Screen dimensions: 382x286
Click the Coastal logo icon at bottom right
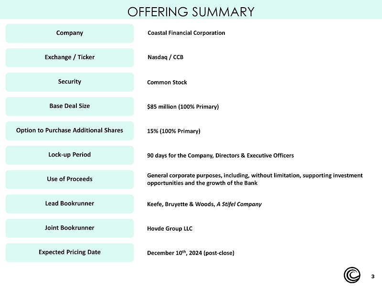pyautogui.click(x=353, y=276)
